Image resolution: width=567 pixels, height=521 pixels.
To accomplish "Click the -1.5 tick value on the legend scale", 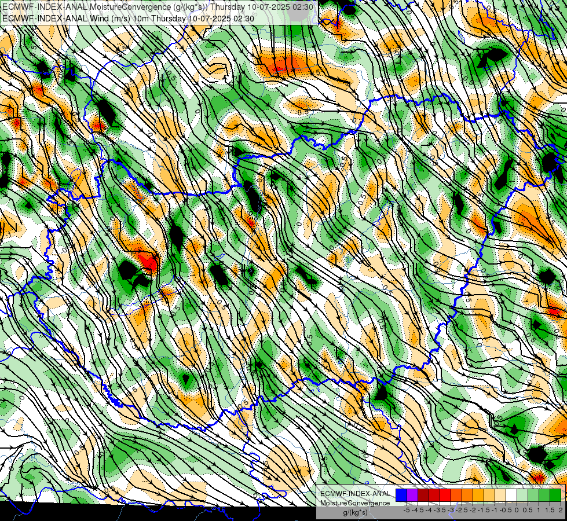I will [484, 510].
